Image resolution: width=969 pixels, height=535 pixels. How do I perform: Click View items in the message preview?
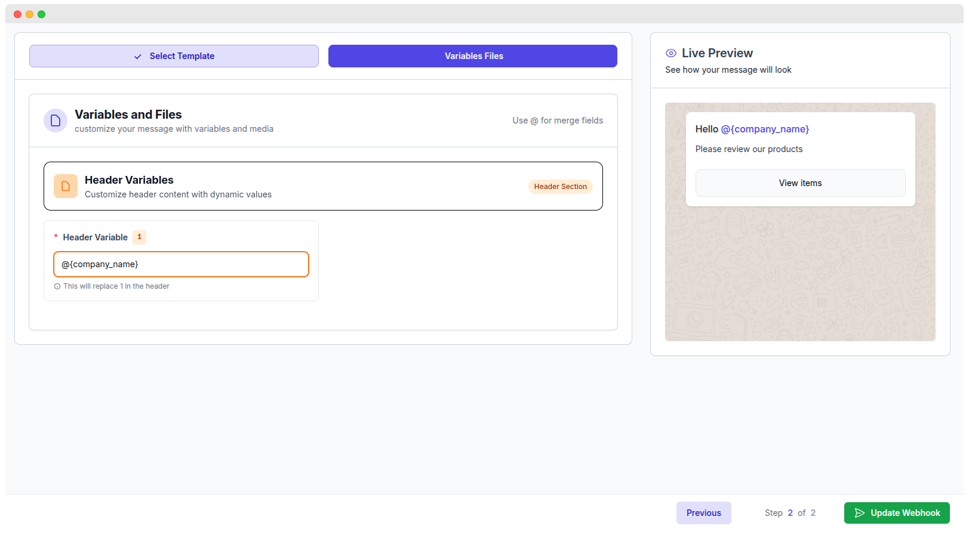[x=800, y=183]
